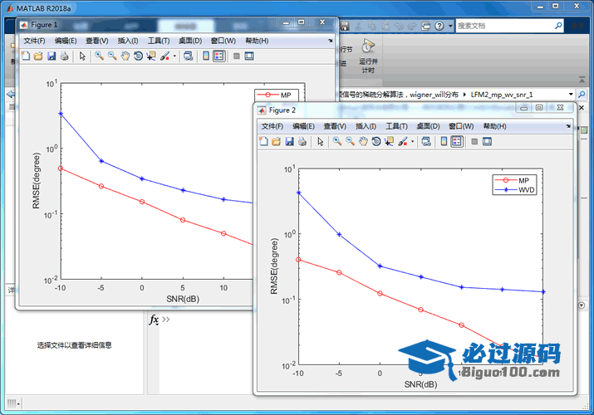The height and width of the screenshot is (415, 594).
Task: Click Show Plot Tools icon in Figure 2
Action: coord(487,141)
